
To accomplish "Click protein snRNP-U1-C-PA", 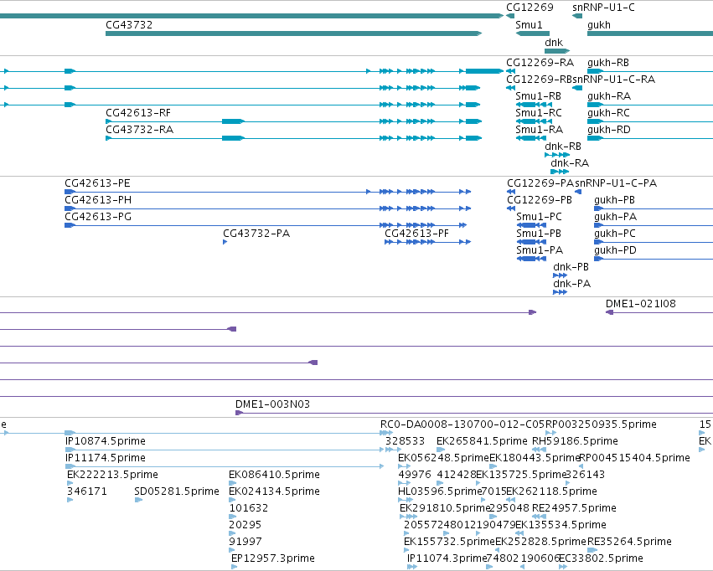I will click(578, 192).
